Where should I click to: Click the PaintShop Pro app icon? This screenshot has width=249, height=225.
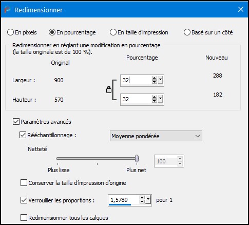point(7,10)
